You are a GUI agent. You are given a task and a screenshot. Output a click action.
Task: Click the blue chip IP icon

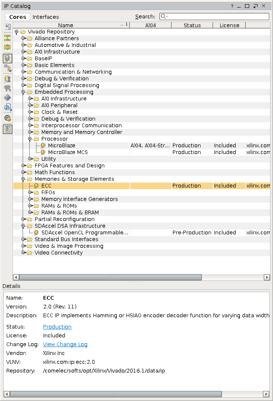(x=7, y=98)
